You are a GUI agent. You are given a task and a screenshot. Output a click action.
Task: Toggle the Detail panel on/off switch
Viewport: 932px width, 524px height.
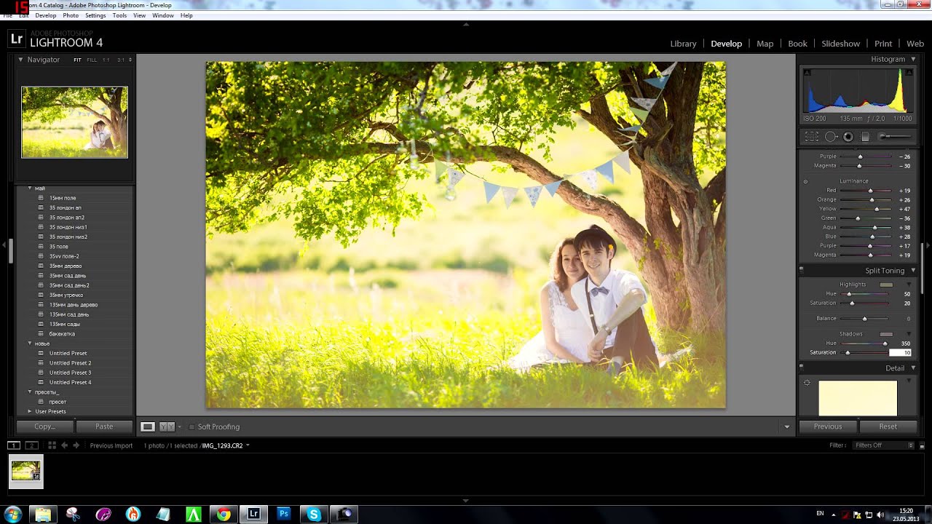801,368
